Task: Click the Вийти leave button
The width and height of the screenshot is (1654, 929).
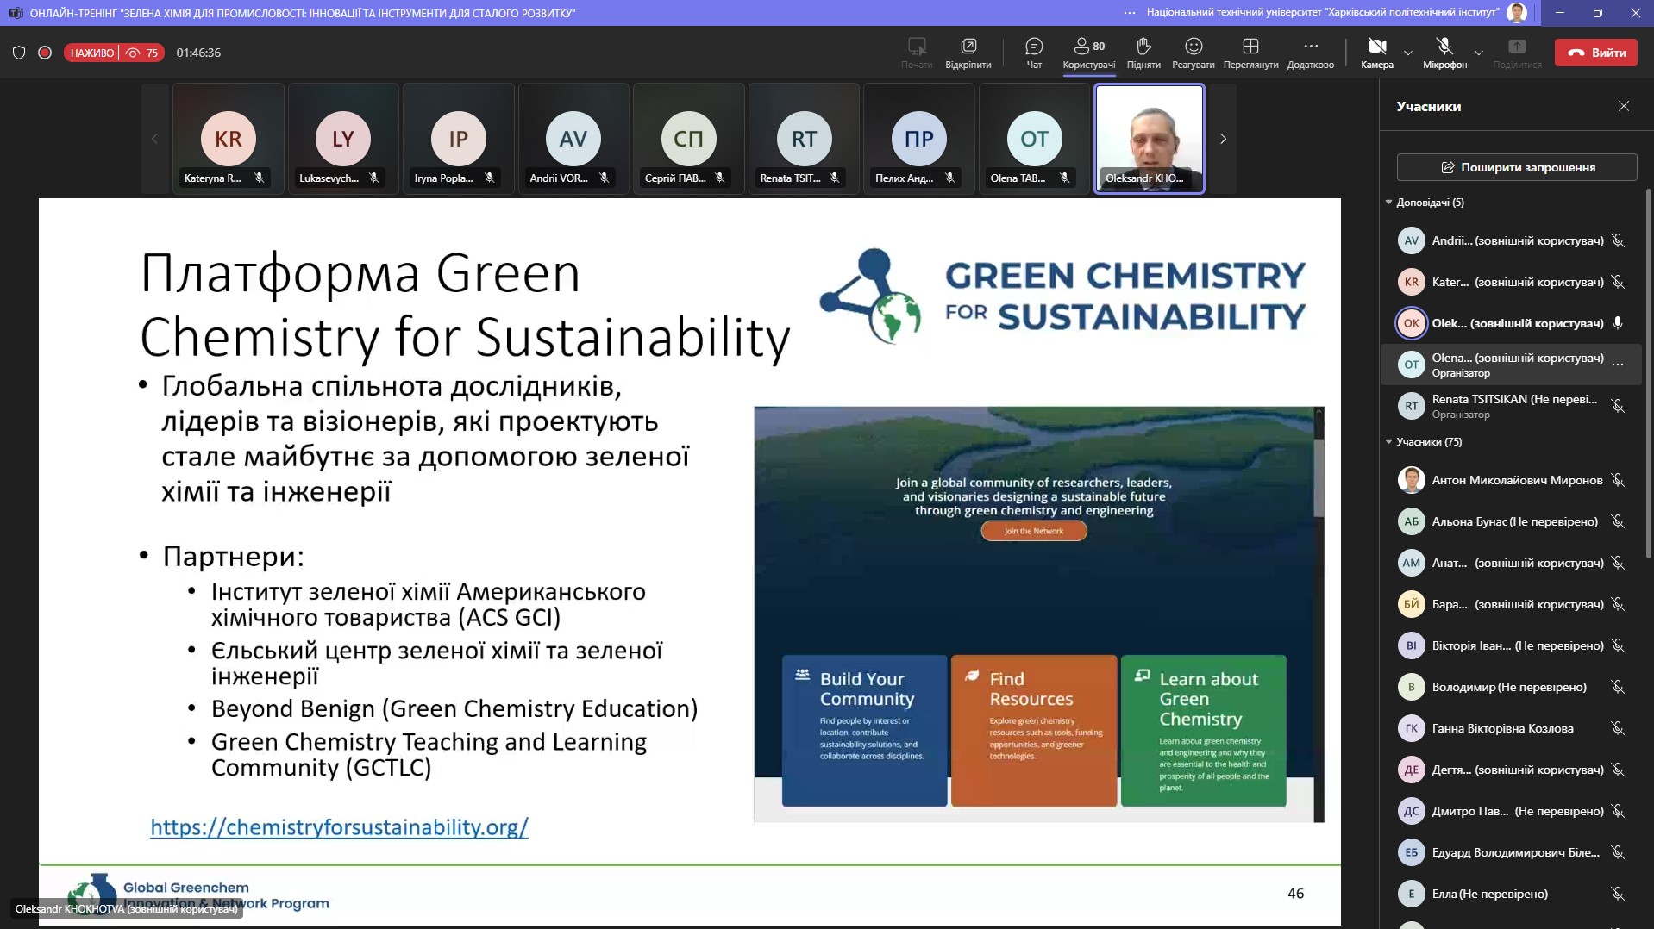Action: 1594,53
